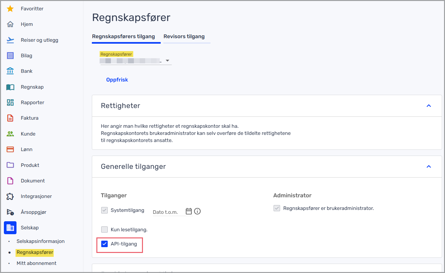The height and width of the screenshot is (273, 445).
Task: Click the Dato t.o.m. date field
Action: pos(168,212)
